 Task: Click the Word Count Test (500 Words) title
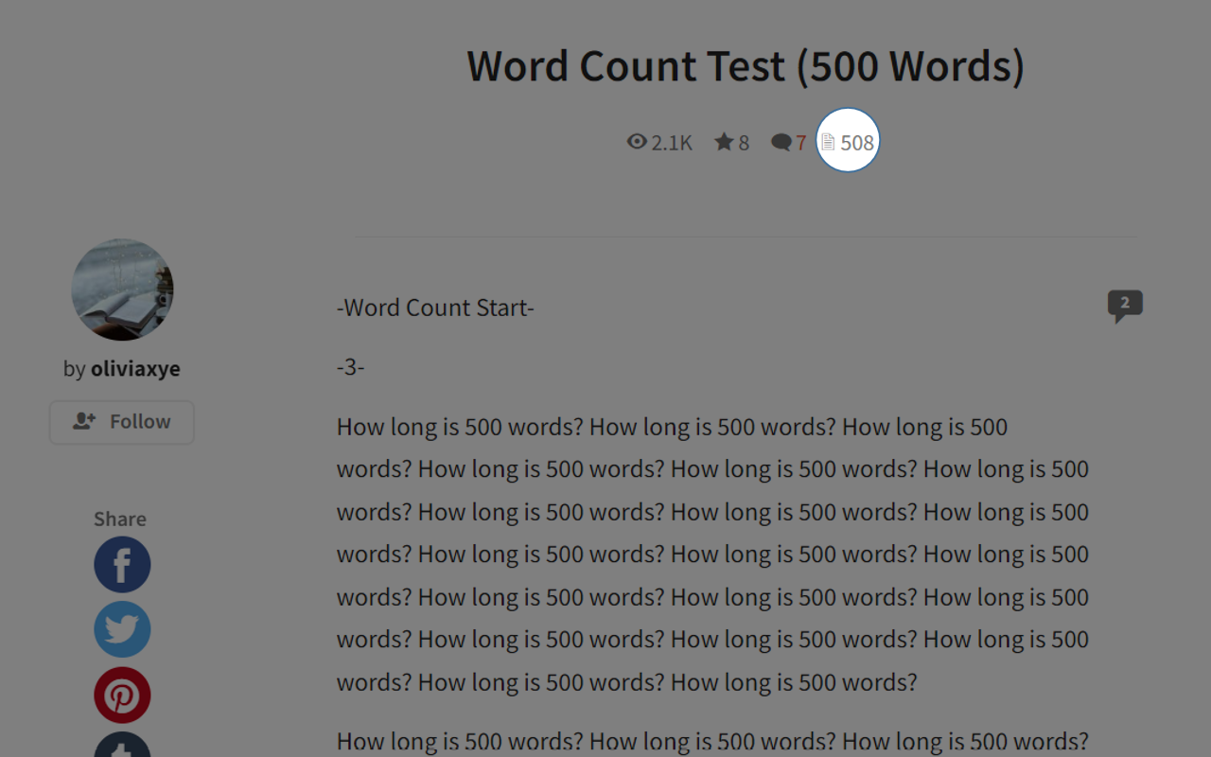746,66
